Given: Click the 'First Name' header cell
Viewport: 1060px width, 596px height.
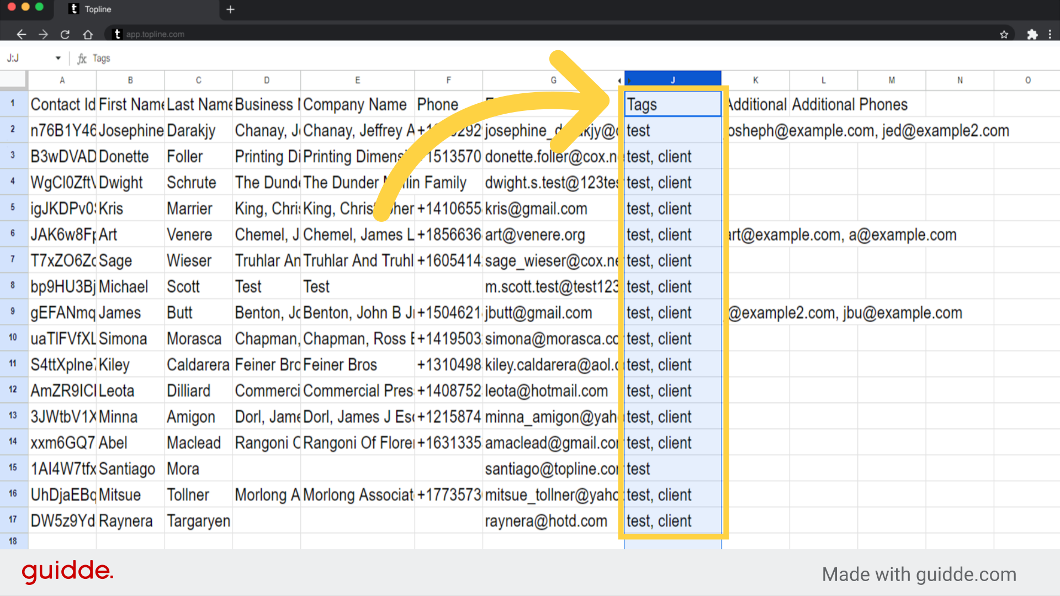Looking at the screenshot, I should pos(130,104).
